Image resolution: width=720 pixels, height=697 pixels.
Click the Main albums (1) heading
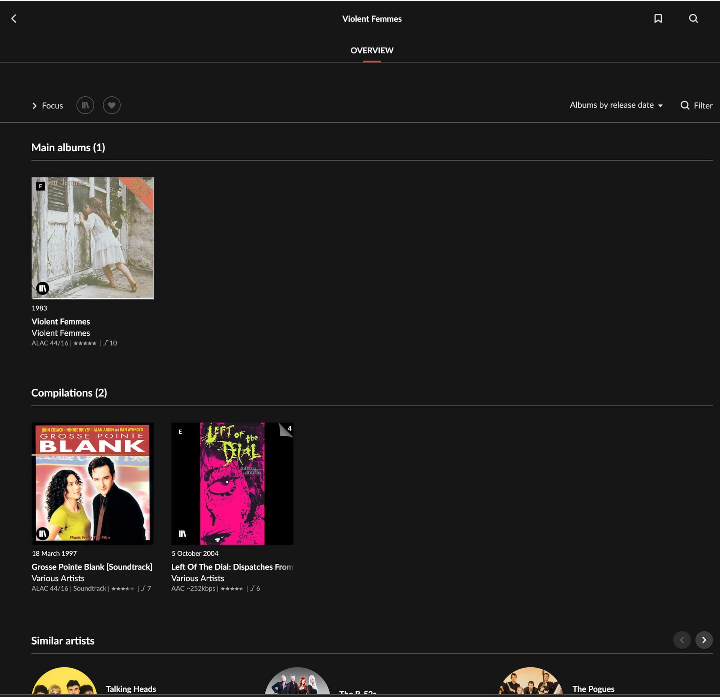[68, 147]
